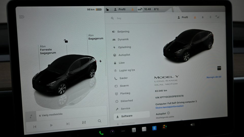Open Ekstra køretøjsinformation link
This screenshot has width=244, height=137.
(x=170, y=107)
